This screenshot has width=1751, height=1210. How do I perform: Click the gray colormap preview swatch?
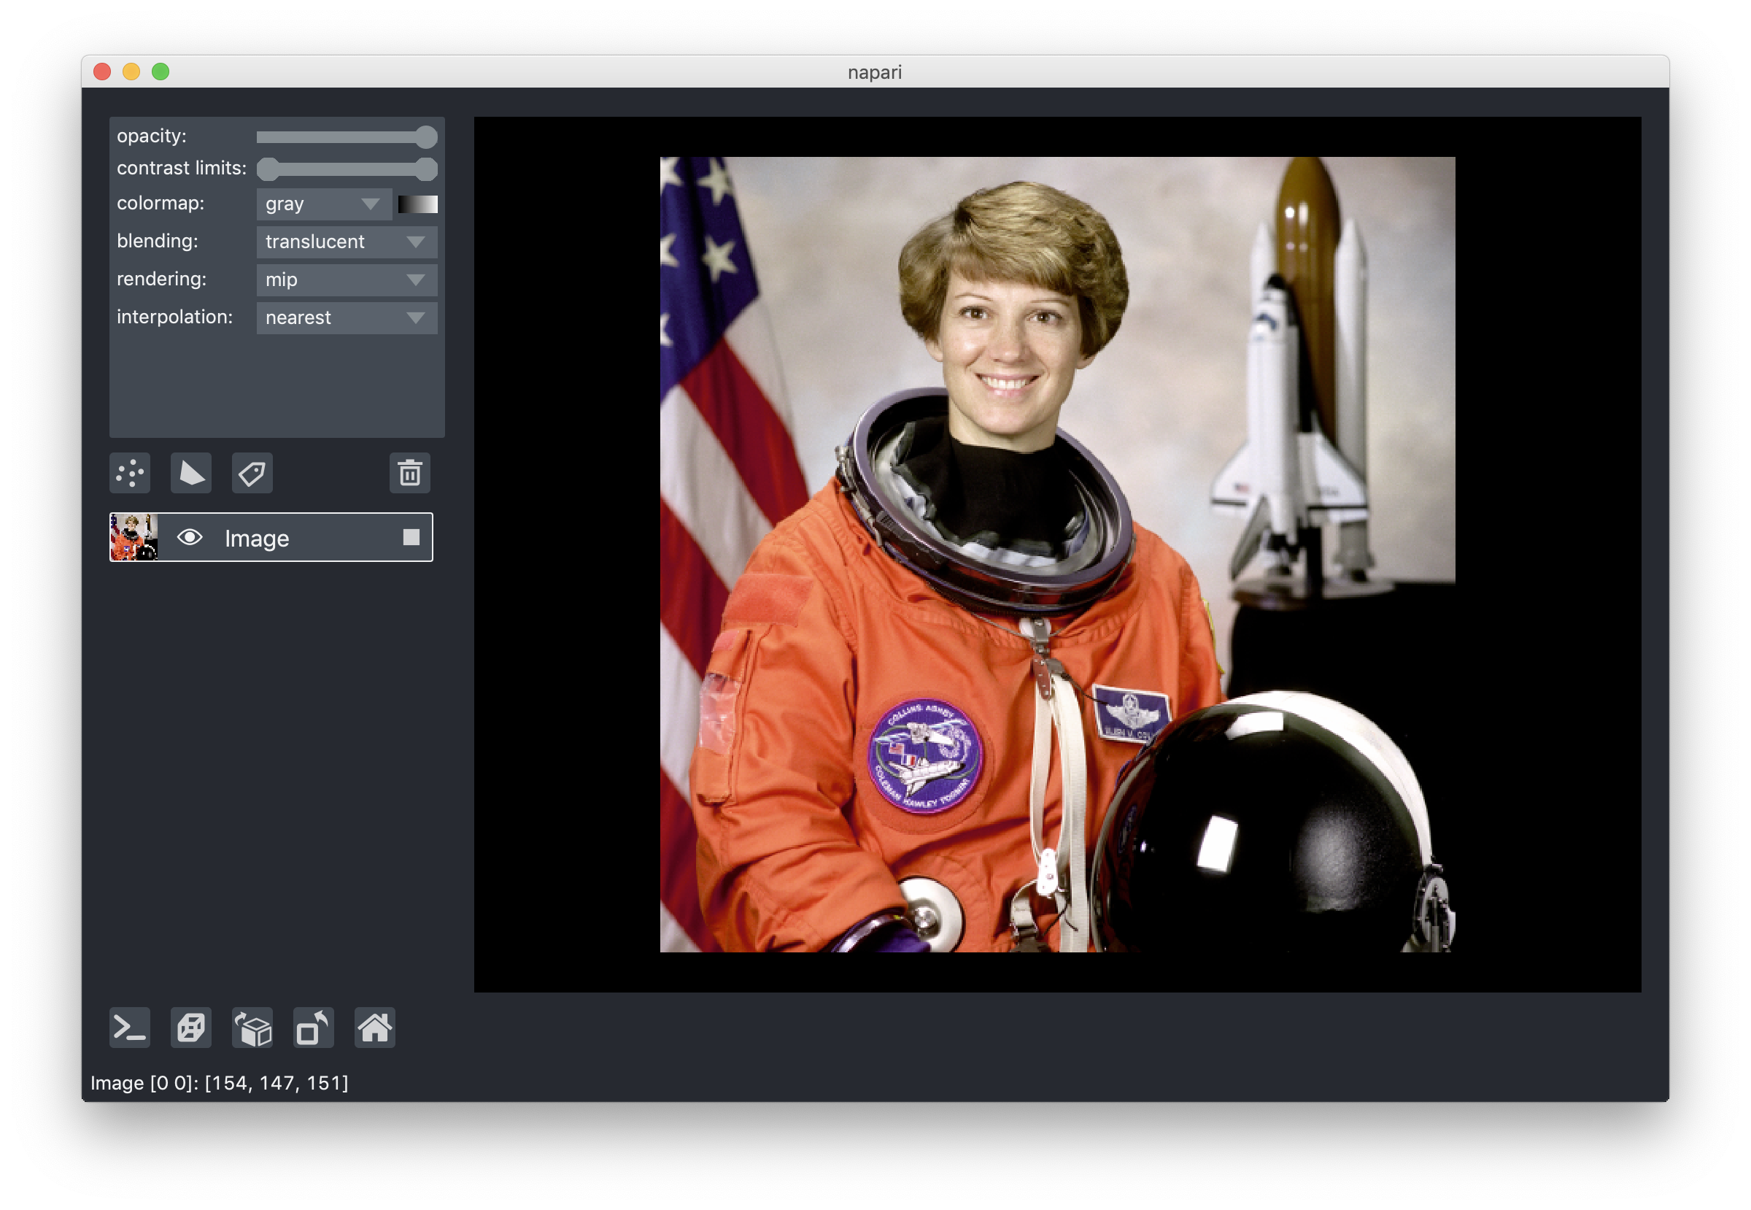click(417, 204)
